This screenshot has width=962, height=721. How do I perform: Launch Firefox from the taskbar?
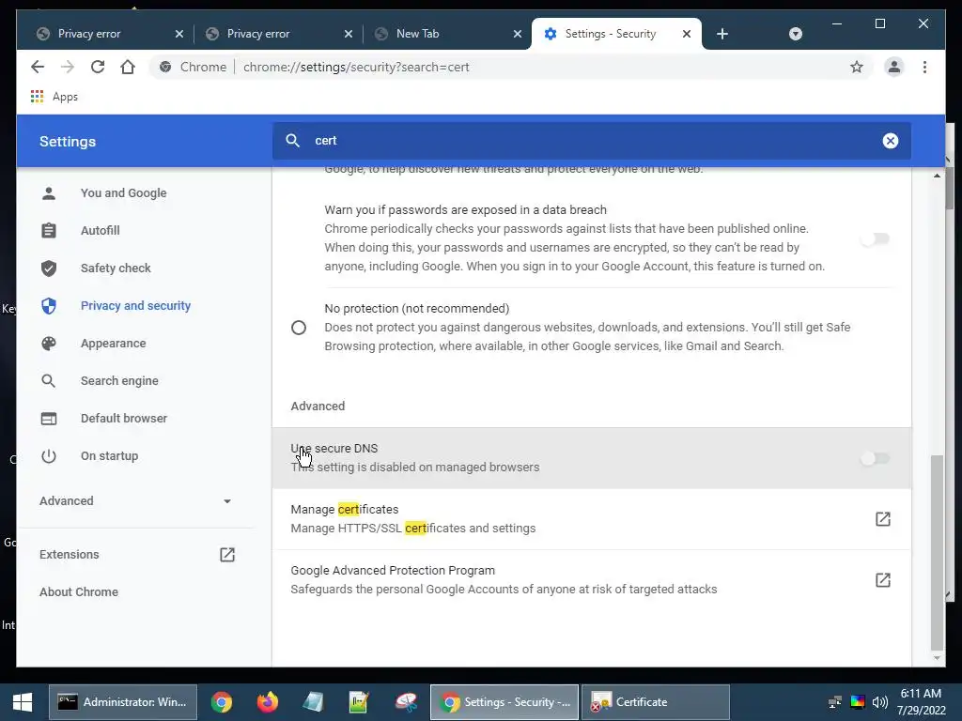tap(268, 702)
